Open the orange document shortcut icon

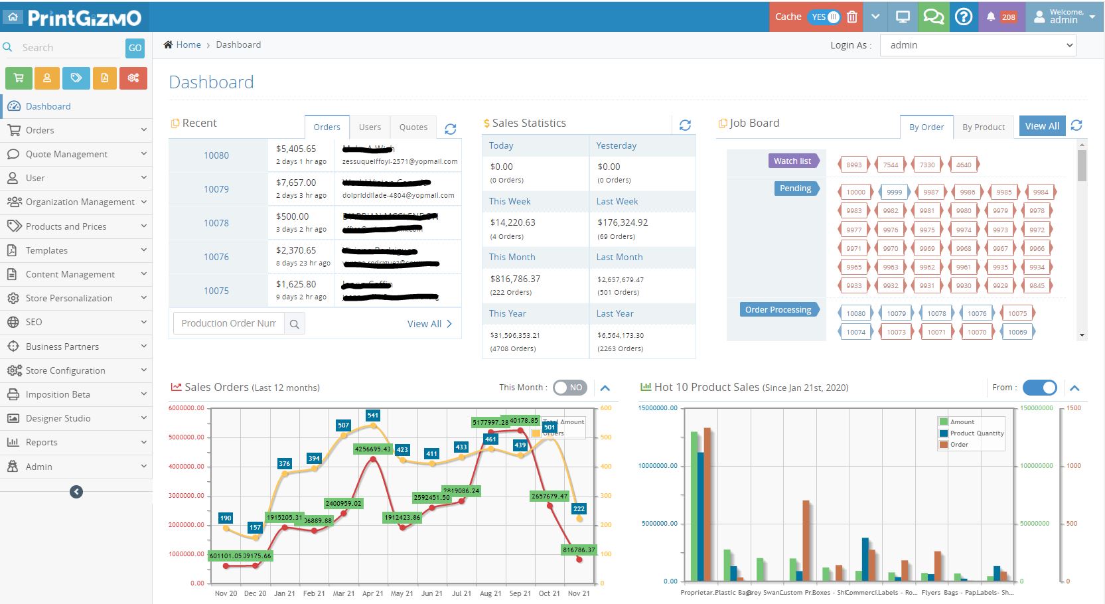(x=105, y=78)
